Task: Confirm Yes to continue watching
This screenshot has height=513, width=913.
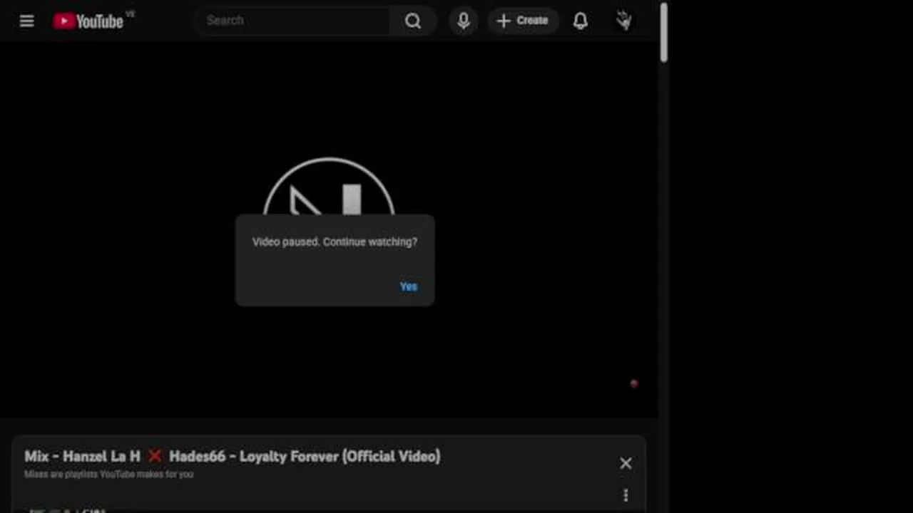Action: coord(409,286)
